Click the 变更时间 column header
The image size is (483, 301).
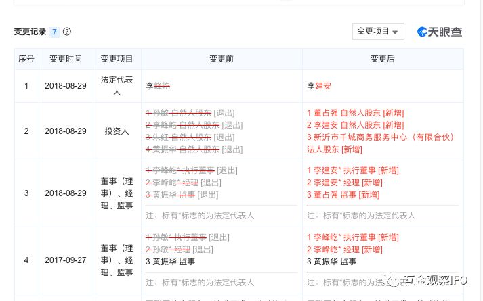pos(66,59)
